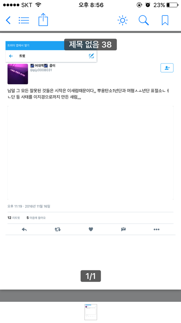The height and width of the screenshot is (323, 181).
Task: Tap the retweet icon under tweet
Action: [x=58, y=229]
